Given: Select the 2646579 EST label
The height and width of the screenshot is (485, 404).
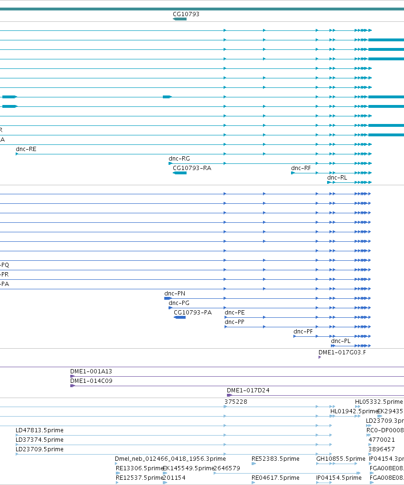Looking at the screenshot, I should coord(227,468).
